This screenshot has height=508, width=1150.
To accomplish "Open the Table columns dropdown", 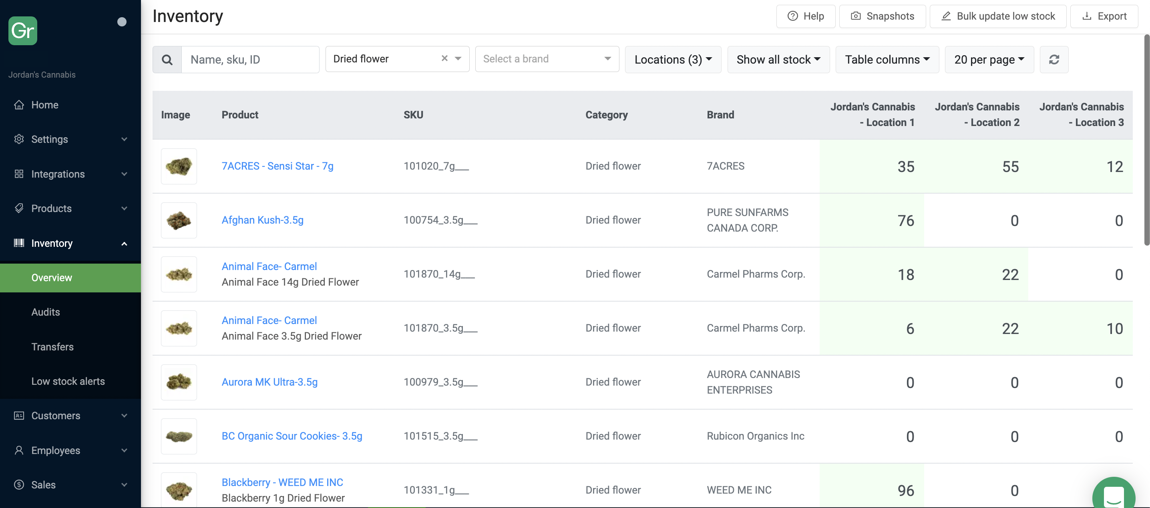I will [887, 60].
